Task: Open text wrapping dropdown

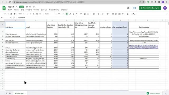Action: point(104,14)
